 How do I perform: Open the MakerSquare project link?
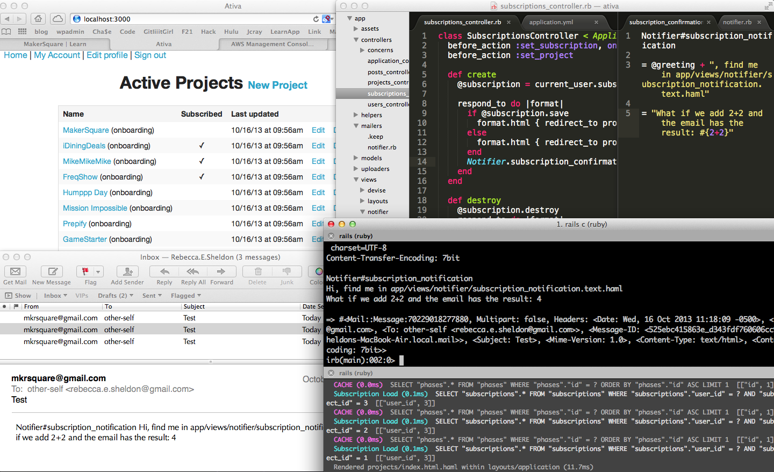[x=85, y=130]
